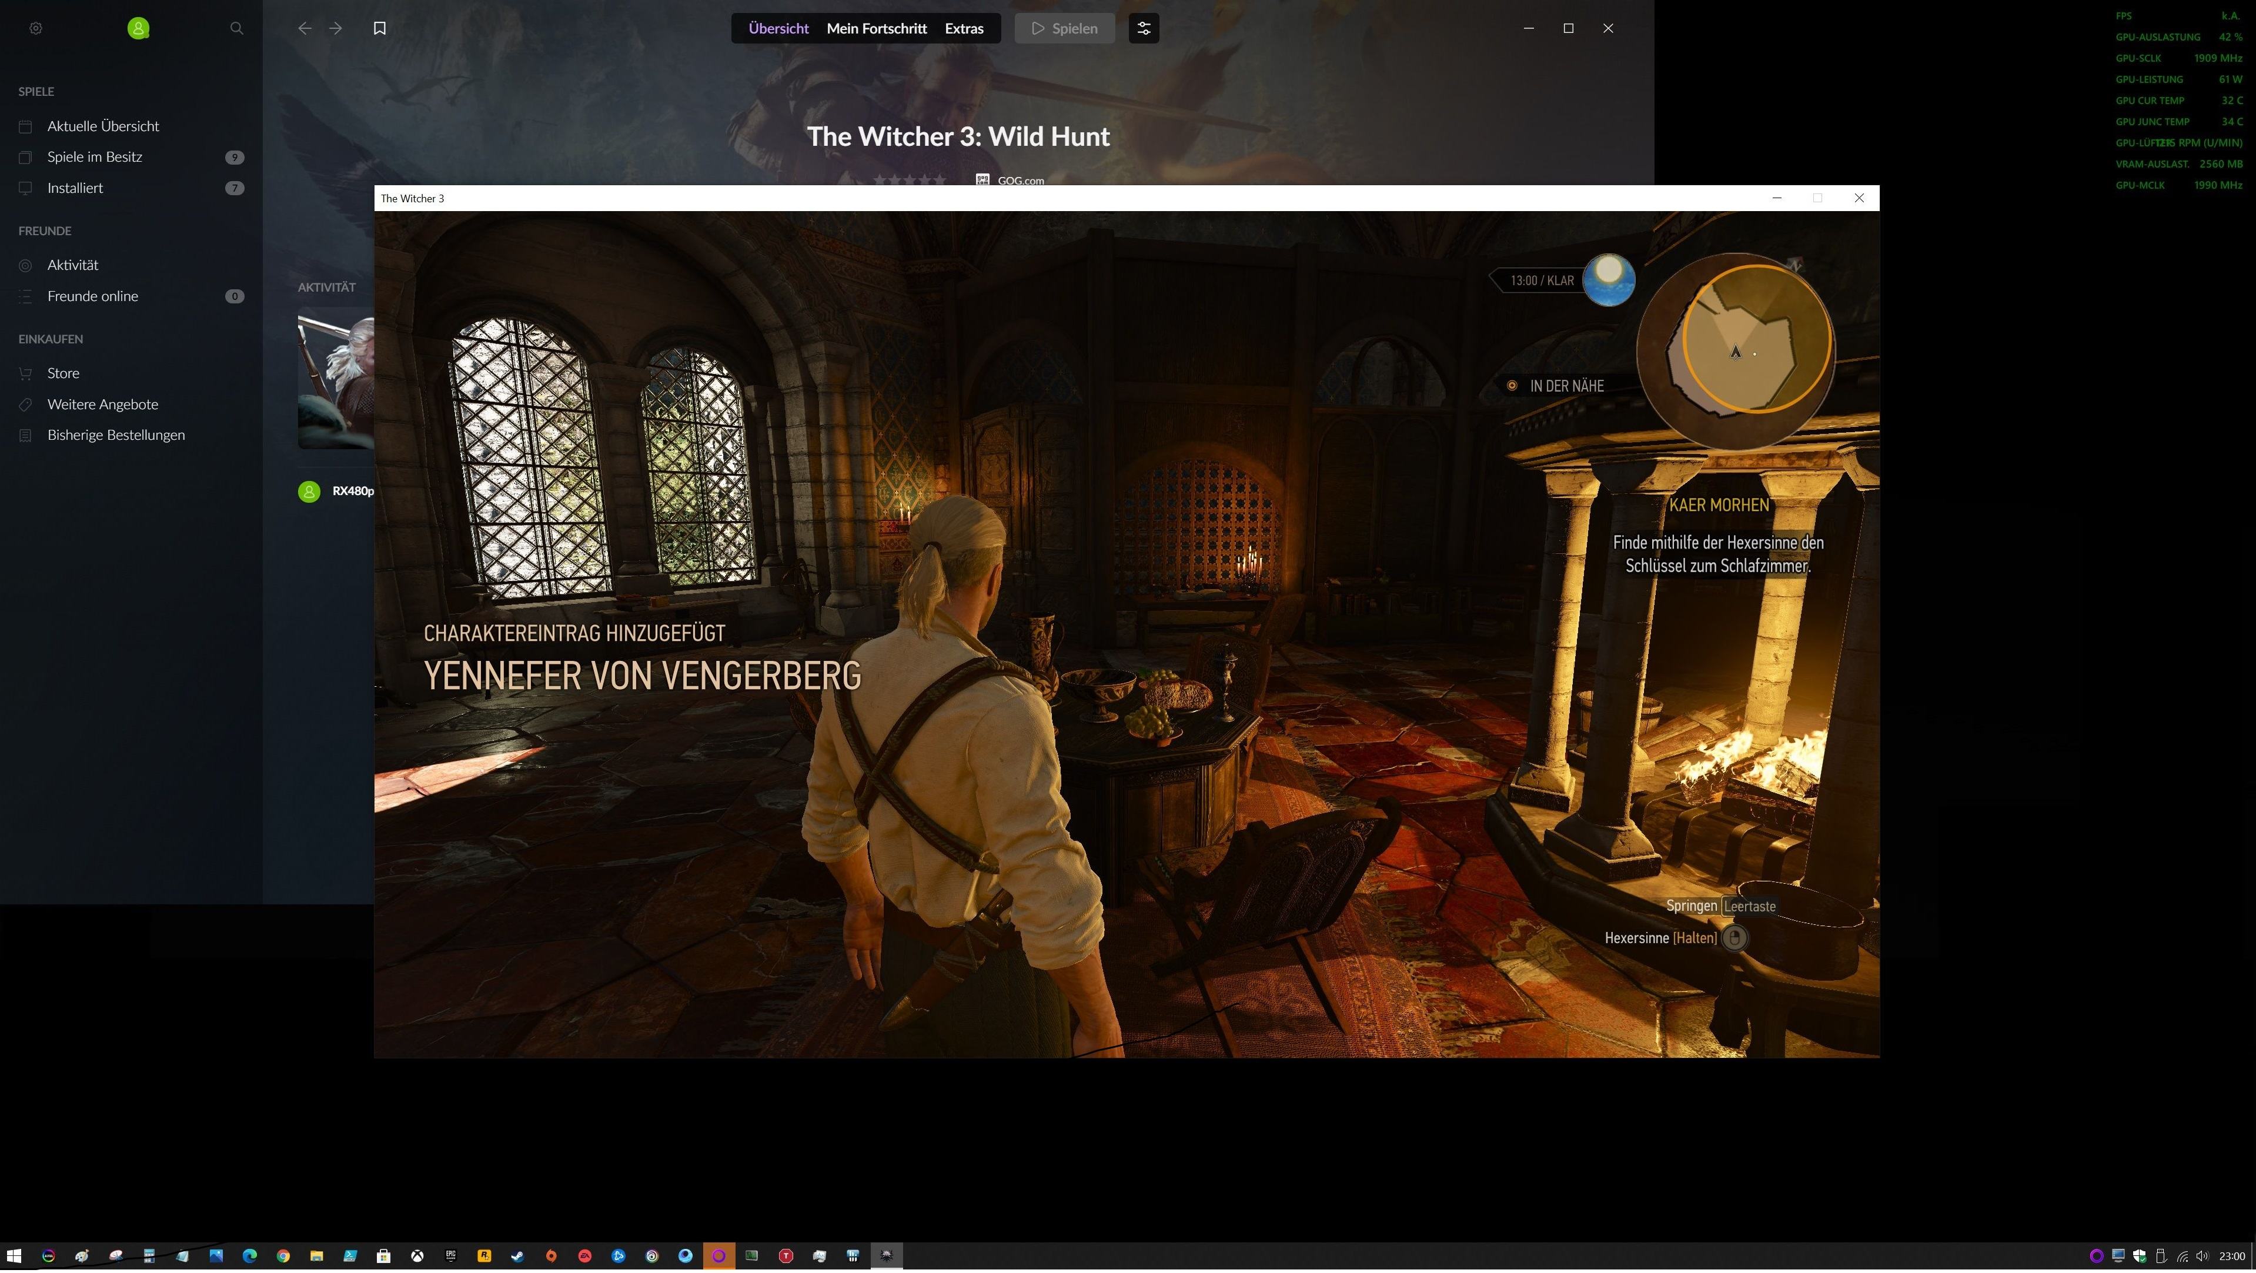
Task: Open the taskbar clock showing 23:00
Action: point(2233,1257)
